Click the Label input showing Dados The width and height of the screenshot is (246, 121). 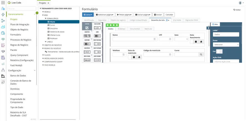coord(226,34)
